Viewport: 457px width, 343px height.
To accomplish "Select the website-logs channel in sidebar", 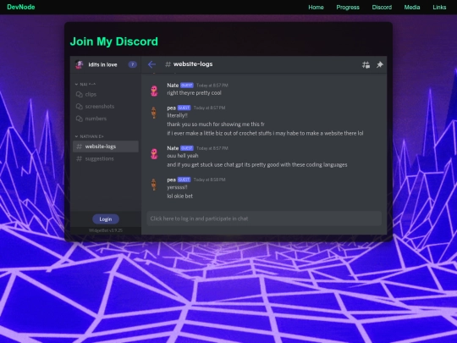I will point(106,147).
